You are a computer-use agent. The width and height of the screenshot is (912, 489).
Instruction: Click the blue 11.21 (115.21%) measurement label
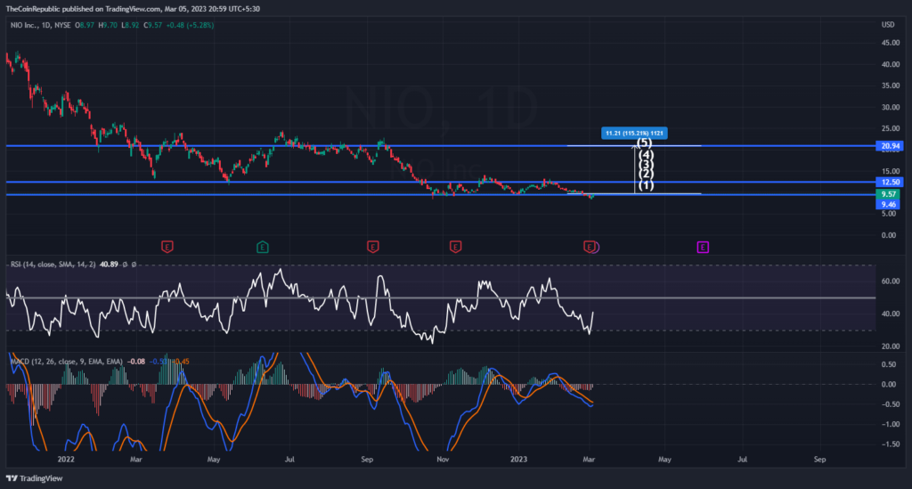[x=635, y=133]
